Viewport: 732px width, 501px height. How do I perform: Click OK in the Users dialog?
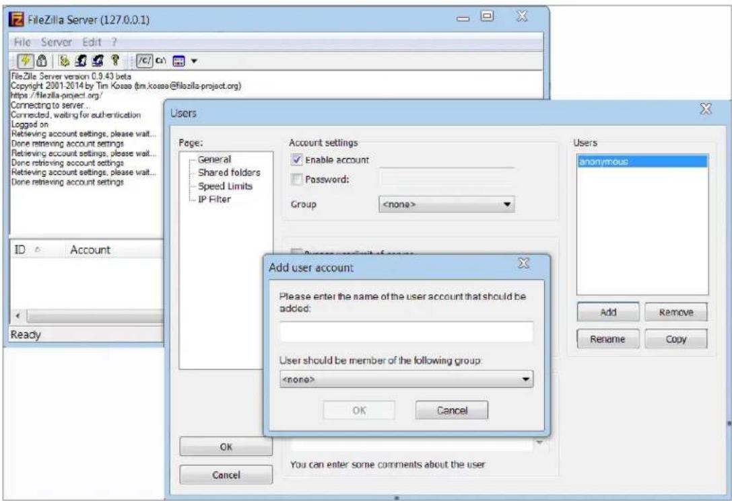(226, 447)
